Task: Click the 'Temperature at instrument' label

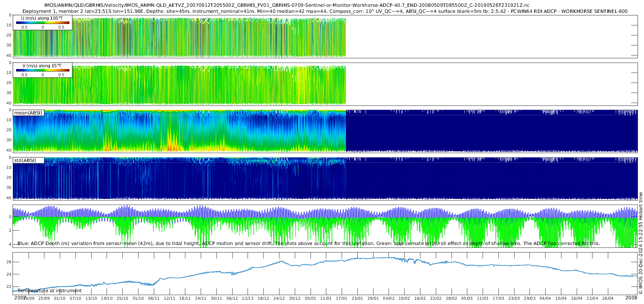Action: point(50,291)
